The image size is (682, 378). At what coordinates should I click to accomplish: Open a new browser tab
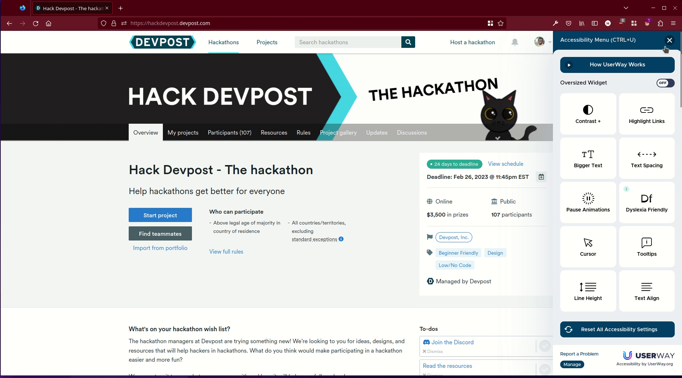click(x=121, y=8)
